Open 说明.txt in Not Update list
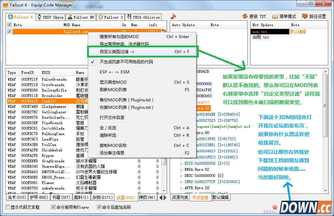Viewport: 334px width, 216px height. pos(261,37)
